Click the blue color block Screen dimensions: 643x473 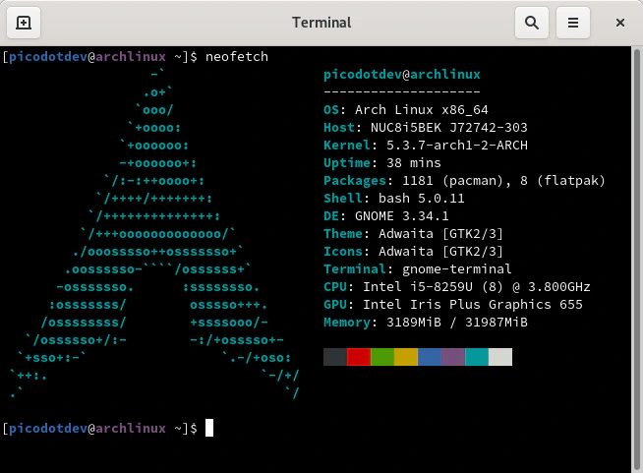click(430, 357)
